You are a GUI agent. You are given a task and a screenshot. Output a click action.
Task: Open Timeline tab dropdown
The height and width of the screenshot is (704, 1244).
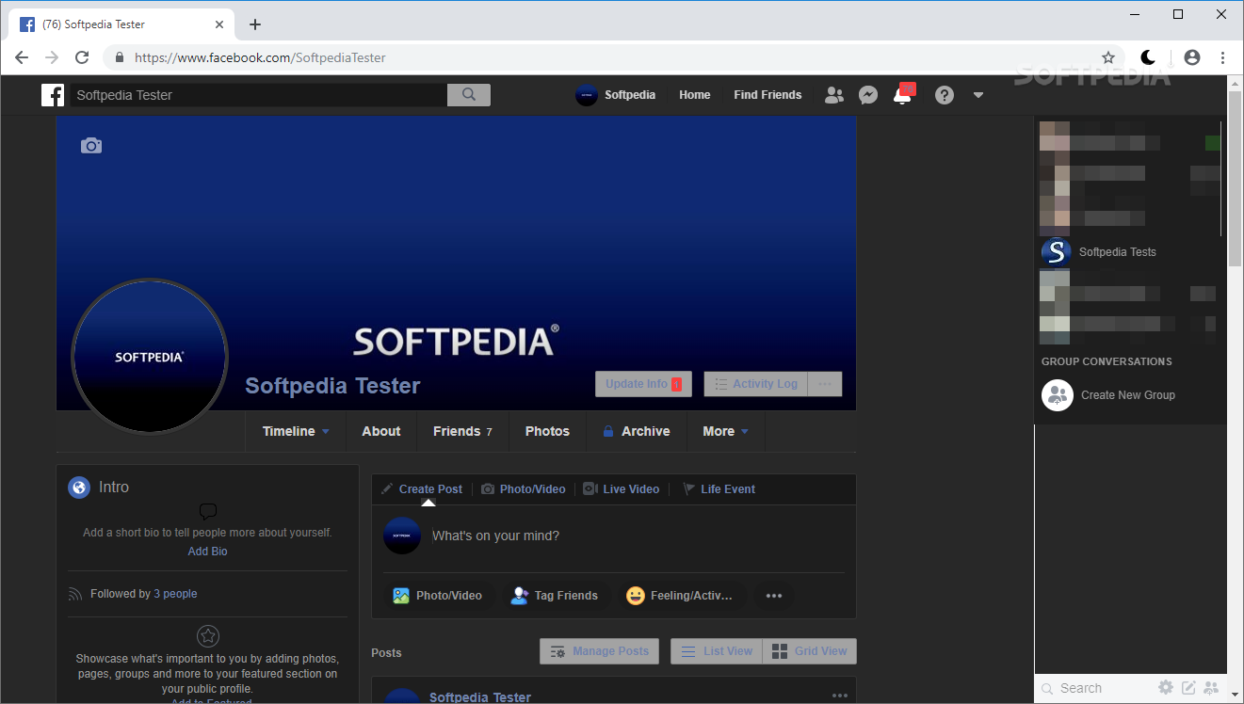click(296, 431)
